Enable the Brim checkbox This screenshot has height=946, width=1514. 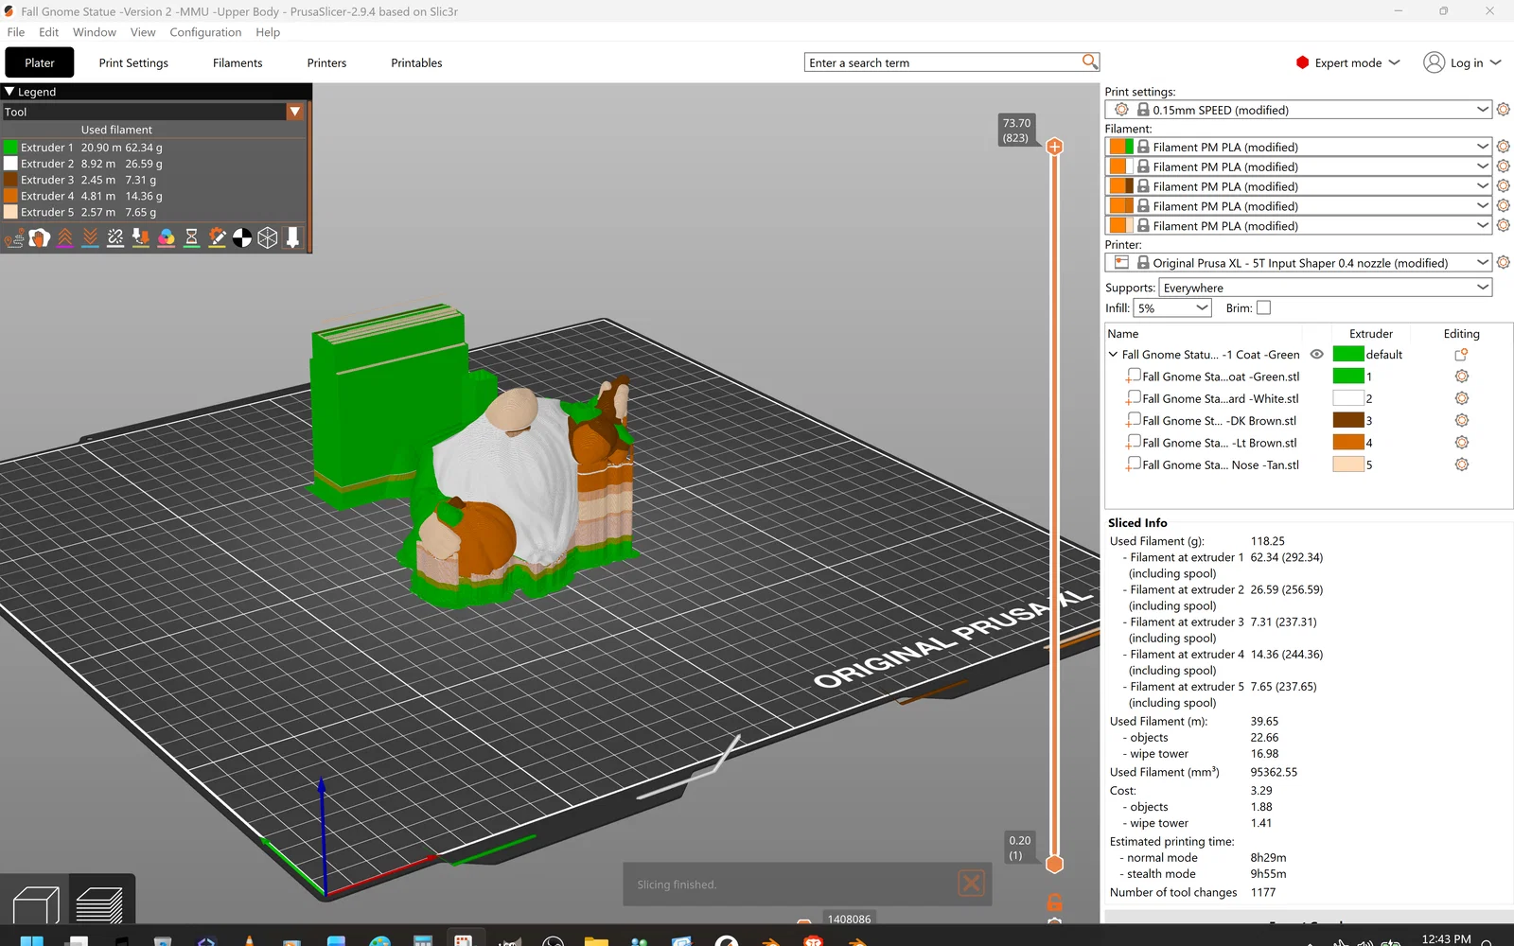[x=1263, y=307]
